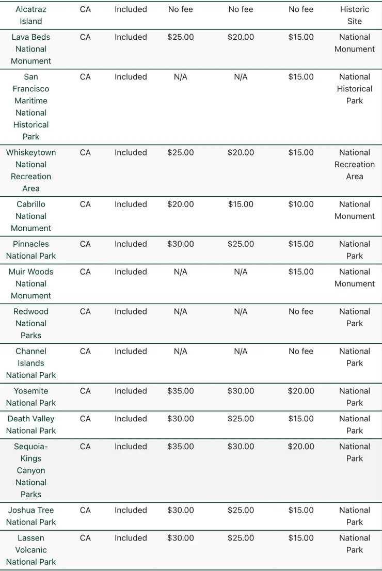382x571 pixels.
Task: Open Sequoia-Kings Canyon National Parks link
Action: [x=31, y=470]
